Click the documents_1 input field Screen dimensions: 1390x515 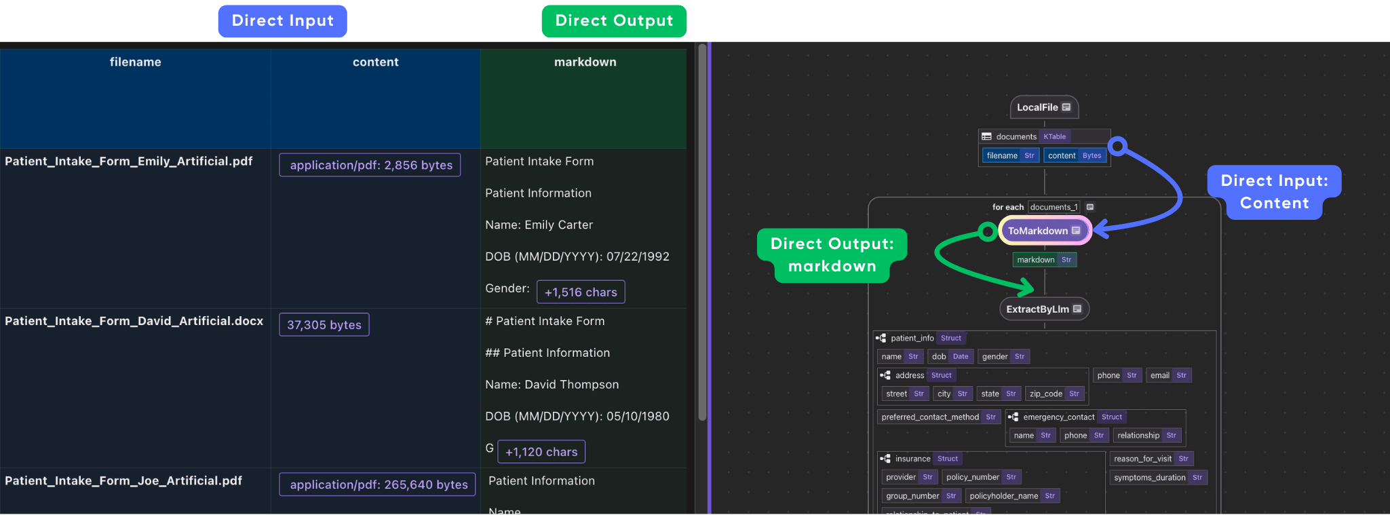coord(1054,207)
